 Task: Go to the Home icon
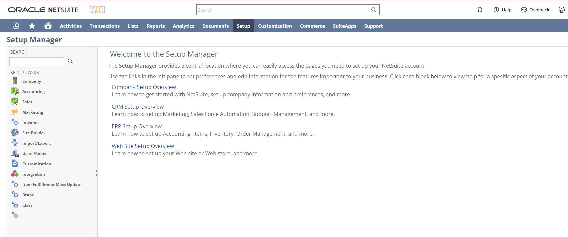point(48,26)
